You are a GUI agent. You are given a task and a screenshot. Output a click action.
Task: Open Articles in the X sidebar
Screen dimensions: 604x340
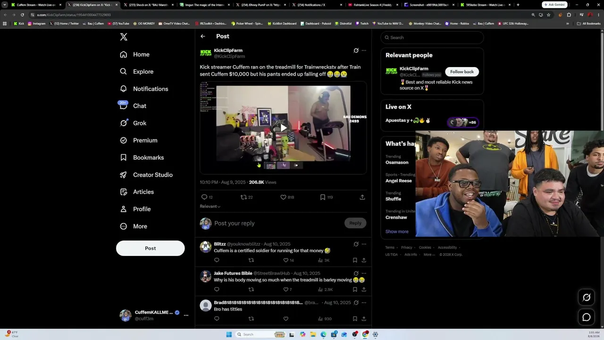137,192
